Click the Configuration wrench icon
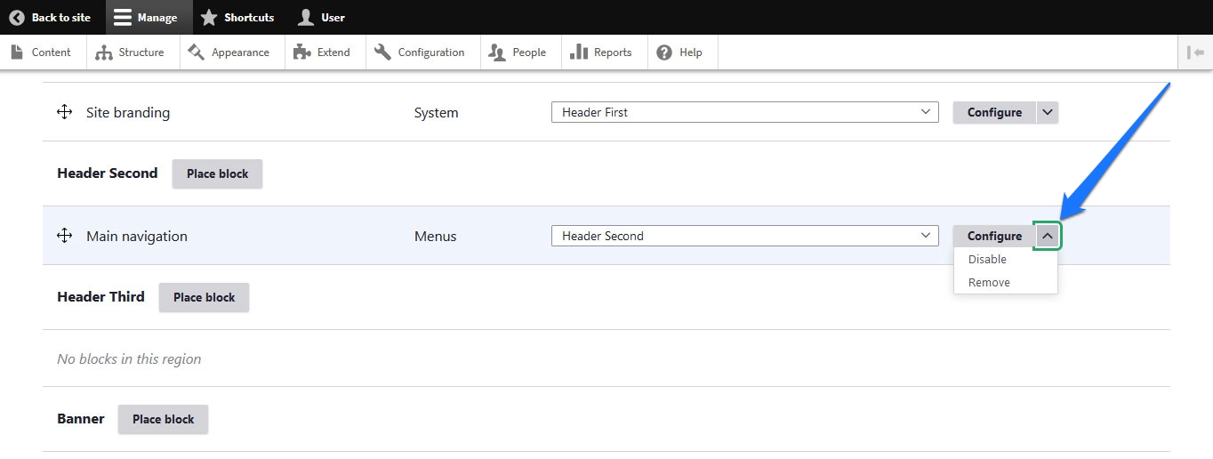The height and width of the screenshot is (459, 1213). tap(383, 52)
